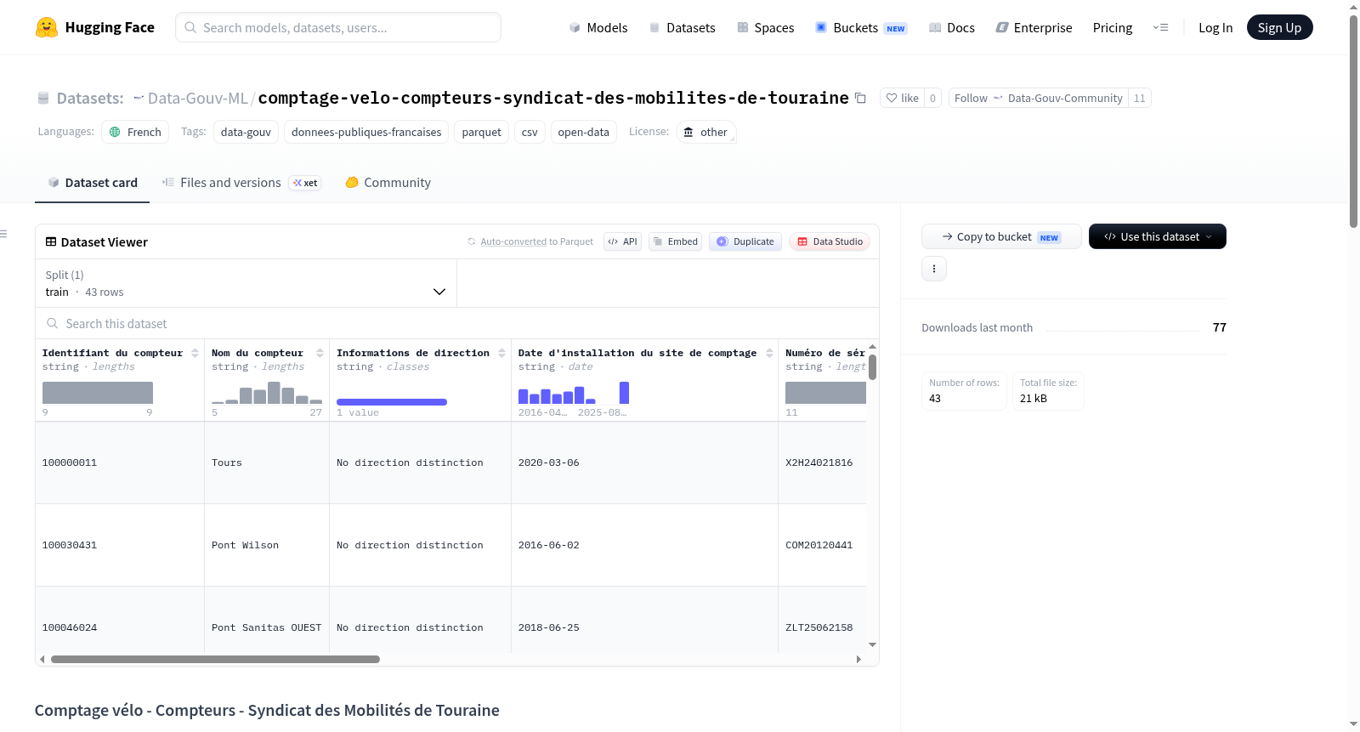The width and height of the screenshot is (1360, 732).
Task: Expand the Split train dropdown
Action: coord(246,283)
